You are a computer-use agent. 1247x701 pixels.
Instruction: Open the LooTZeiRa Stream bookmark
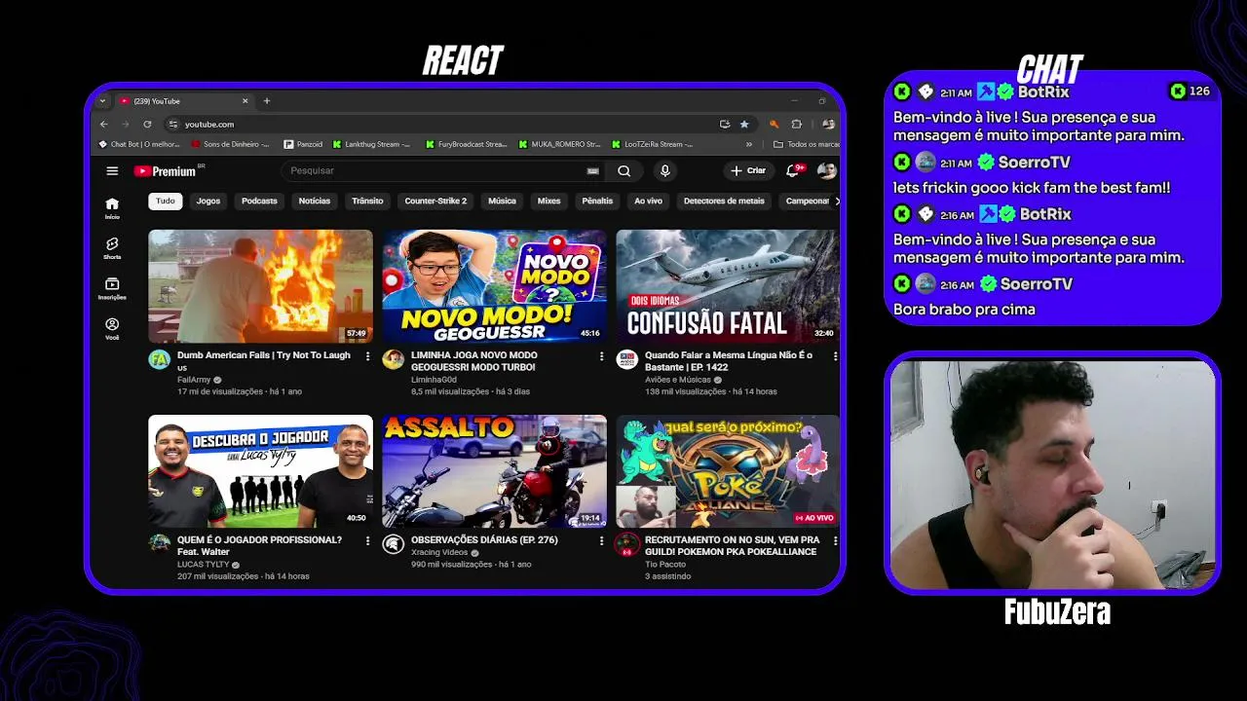[653, 144]
